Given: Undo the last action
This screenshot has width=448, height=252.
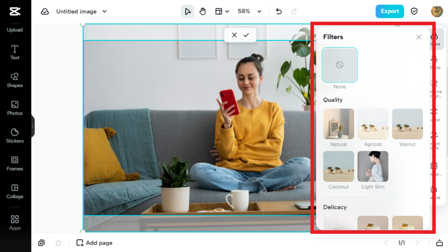Looking at the screenshot, I should 279,12.
